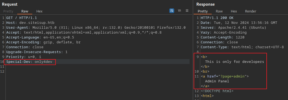Image resolution: width=288 pixels, height=100 pixels.
Task: Select the Response Pretty tab
Action: [x=203, y=11]
